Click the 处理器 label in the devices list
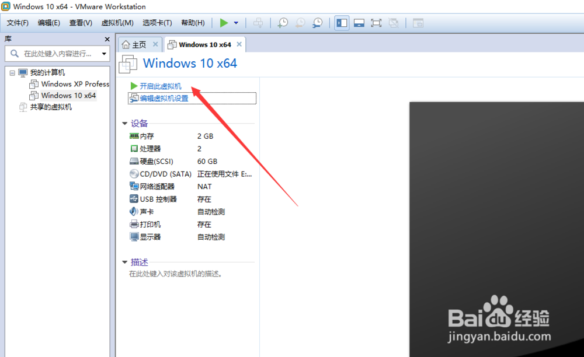Image resolution: width=584 pixels, height=357 pixels. (x=151, y=149)
